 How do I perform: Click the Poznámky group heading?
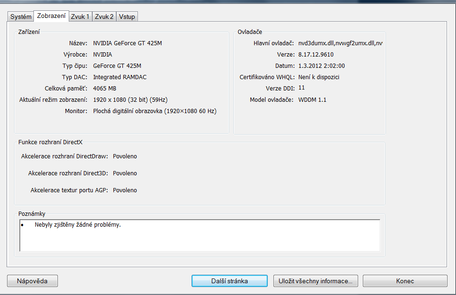coord(32,214)
